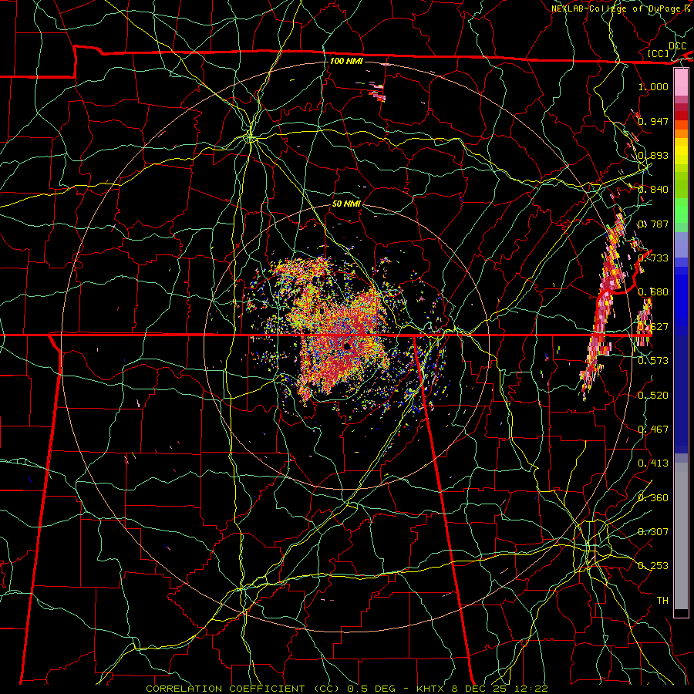Click the 0.253 scale value
This screenshot has height=694, width=694.
[653, 566]
